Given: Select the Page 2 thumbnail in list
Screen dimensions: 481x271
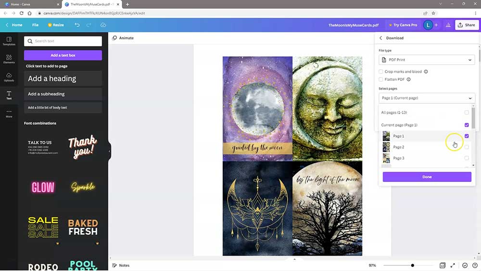Looking at the screenshot, I should point(386,147).
